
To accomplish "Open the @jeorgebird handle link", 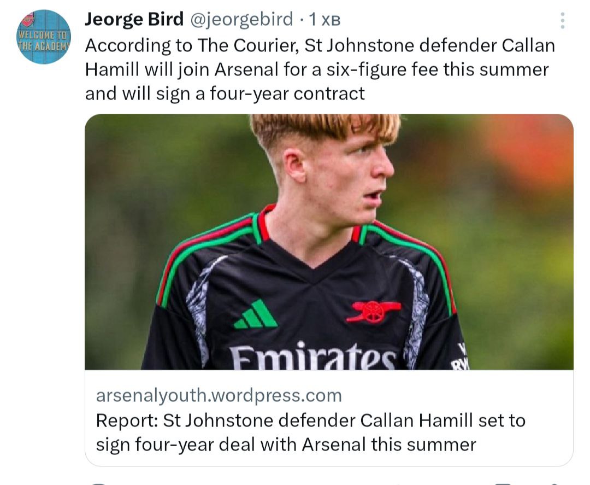I will [241, 20].
